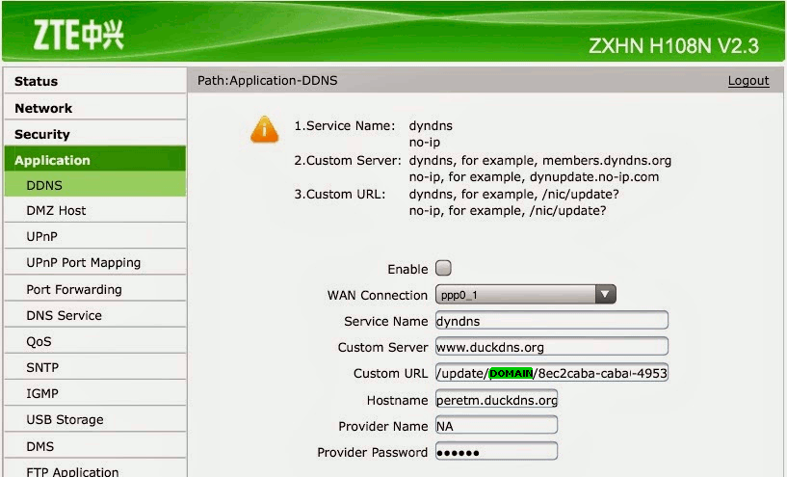Click the Provider Password field
The width and height of the screenshot is (787, 477).
[496, 452]
